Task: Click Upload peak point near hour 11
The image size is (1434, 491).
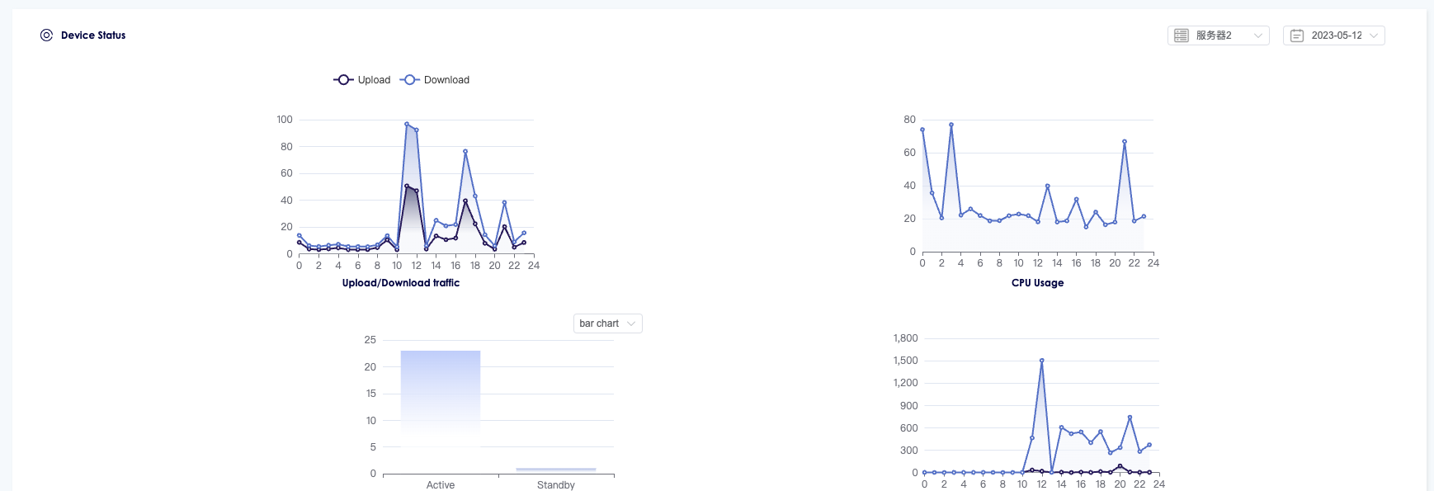Action: pos(407,186)
